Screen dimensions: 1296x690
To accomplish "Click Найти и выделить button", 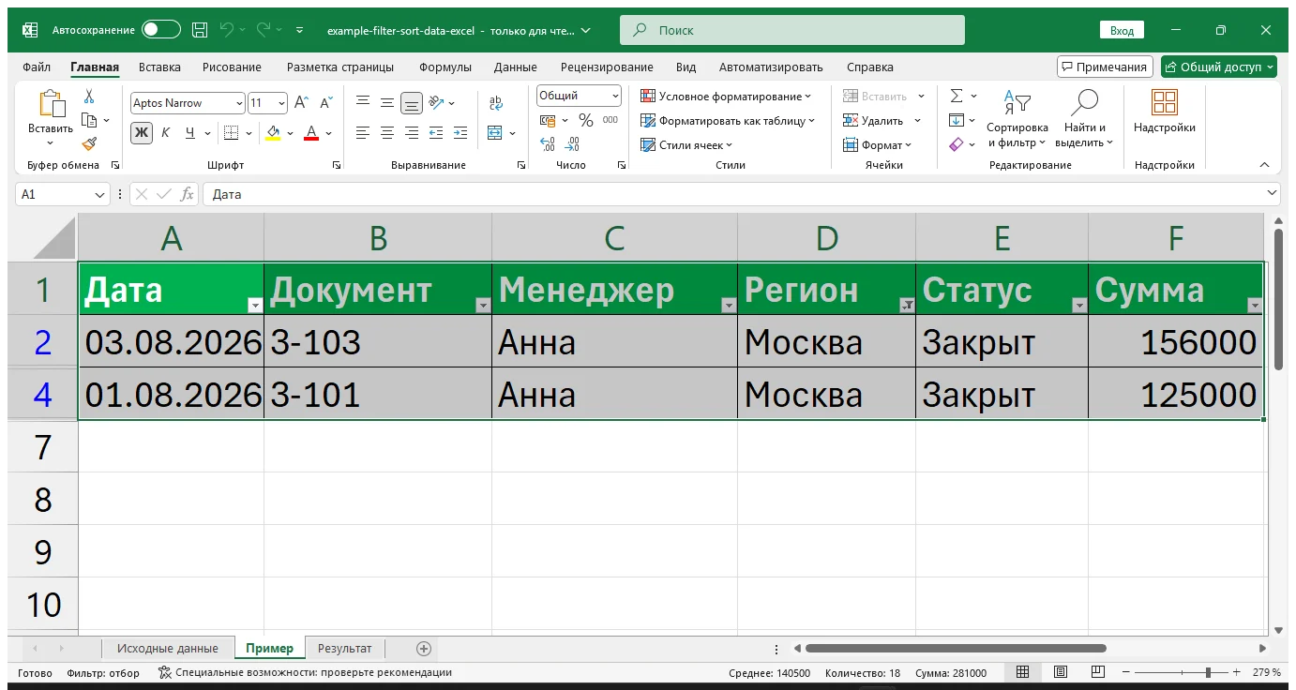I will pyautogui.click(x=1084, y=117).
